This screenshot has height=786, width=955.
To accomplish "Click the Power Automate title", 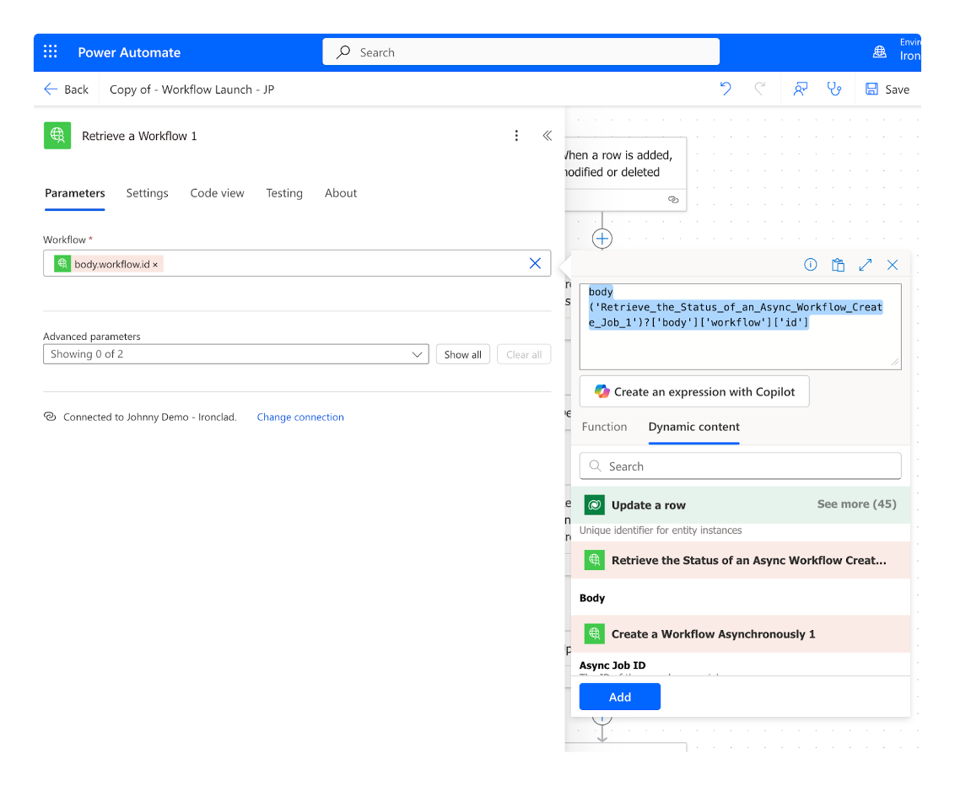I will pyautogui.click(x=129, y=52).
